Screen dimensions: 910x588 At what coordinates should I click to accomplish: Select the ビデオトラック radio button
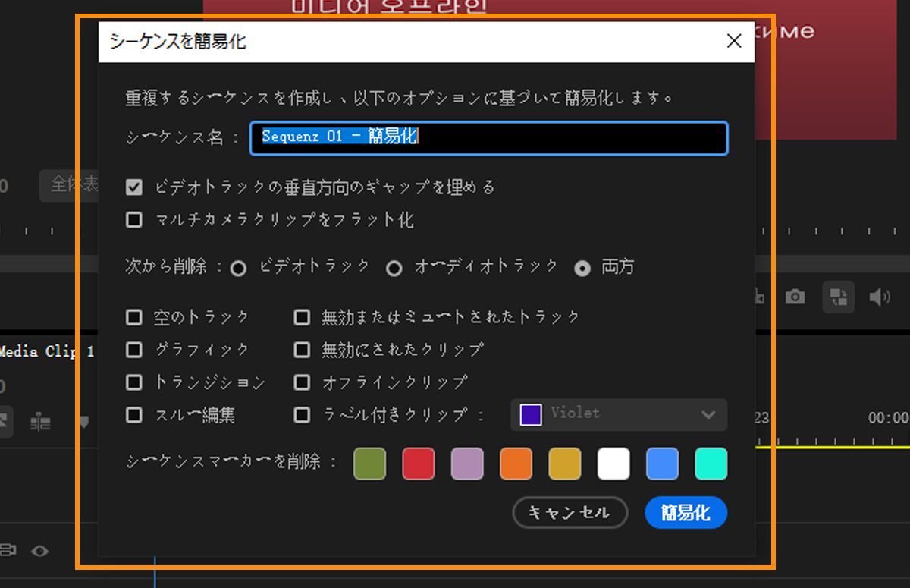point(238,269)
